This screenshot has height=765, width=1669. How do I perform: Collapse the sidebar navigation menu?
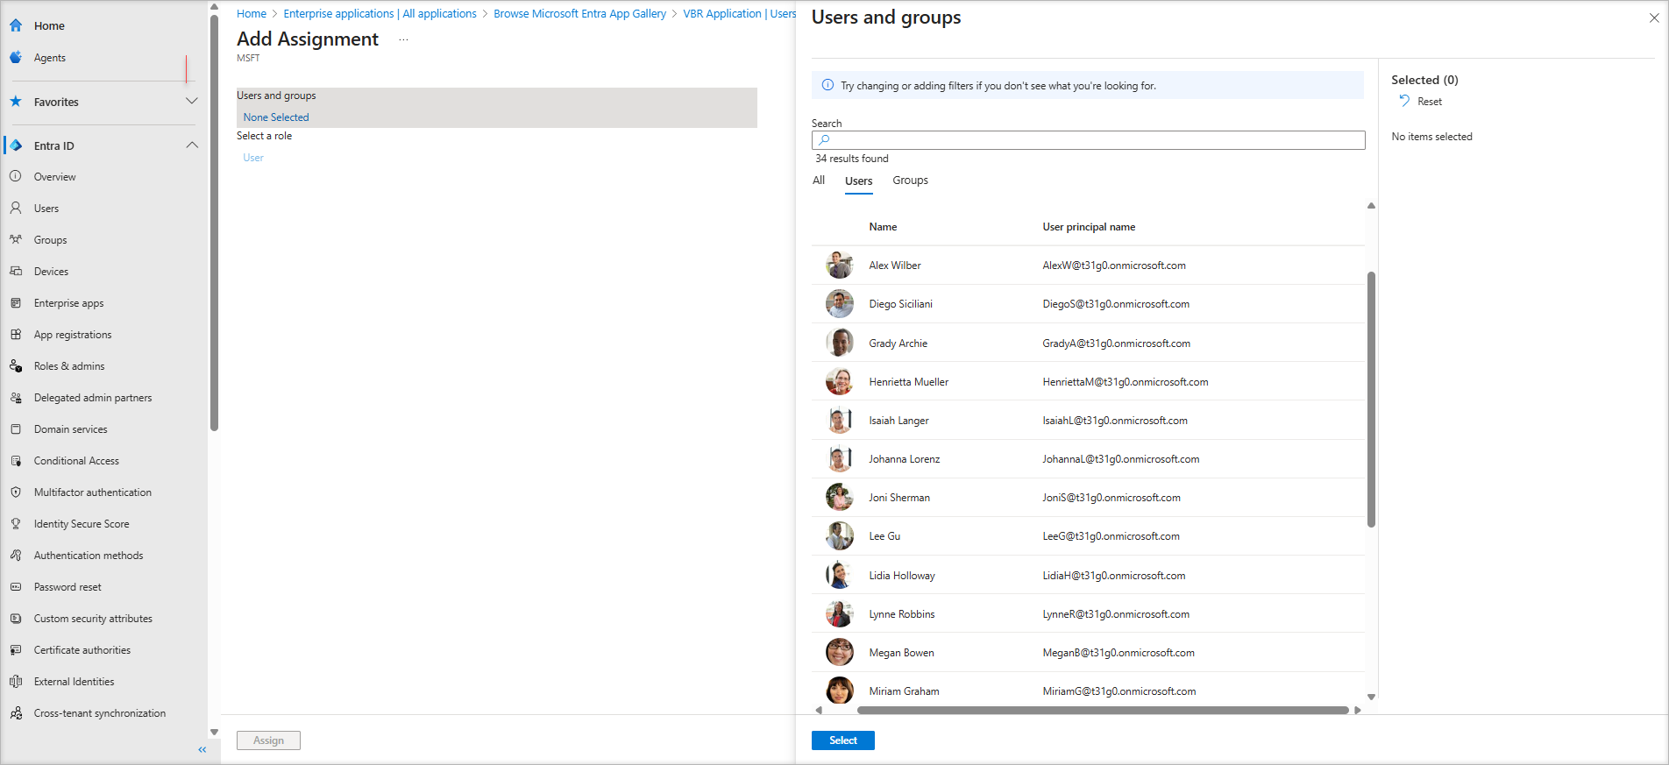[202, 749]
